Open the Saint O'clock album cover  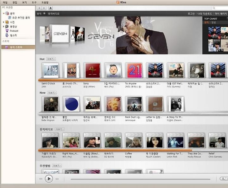50,71
